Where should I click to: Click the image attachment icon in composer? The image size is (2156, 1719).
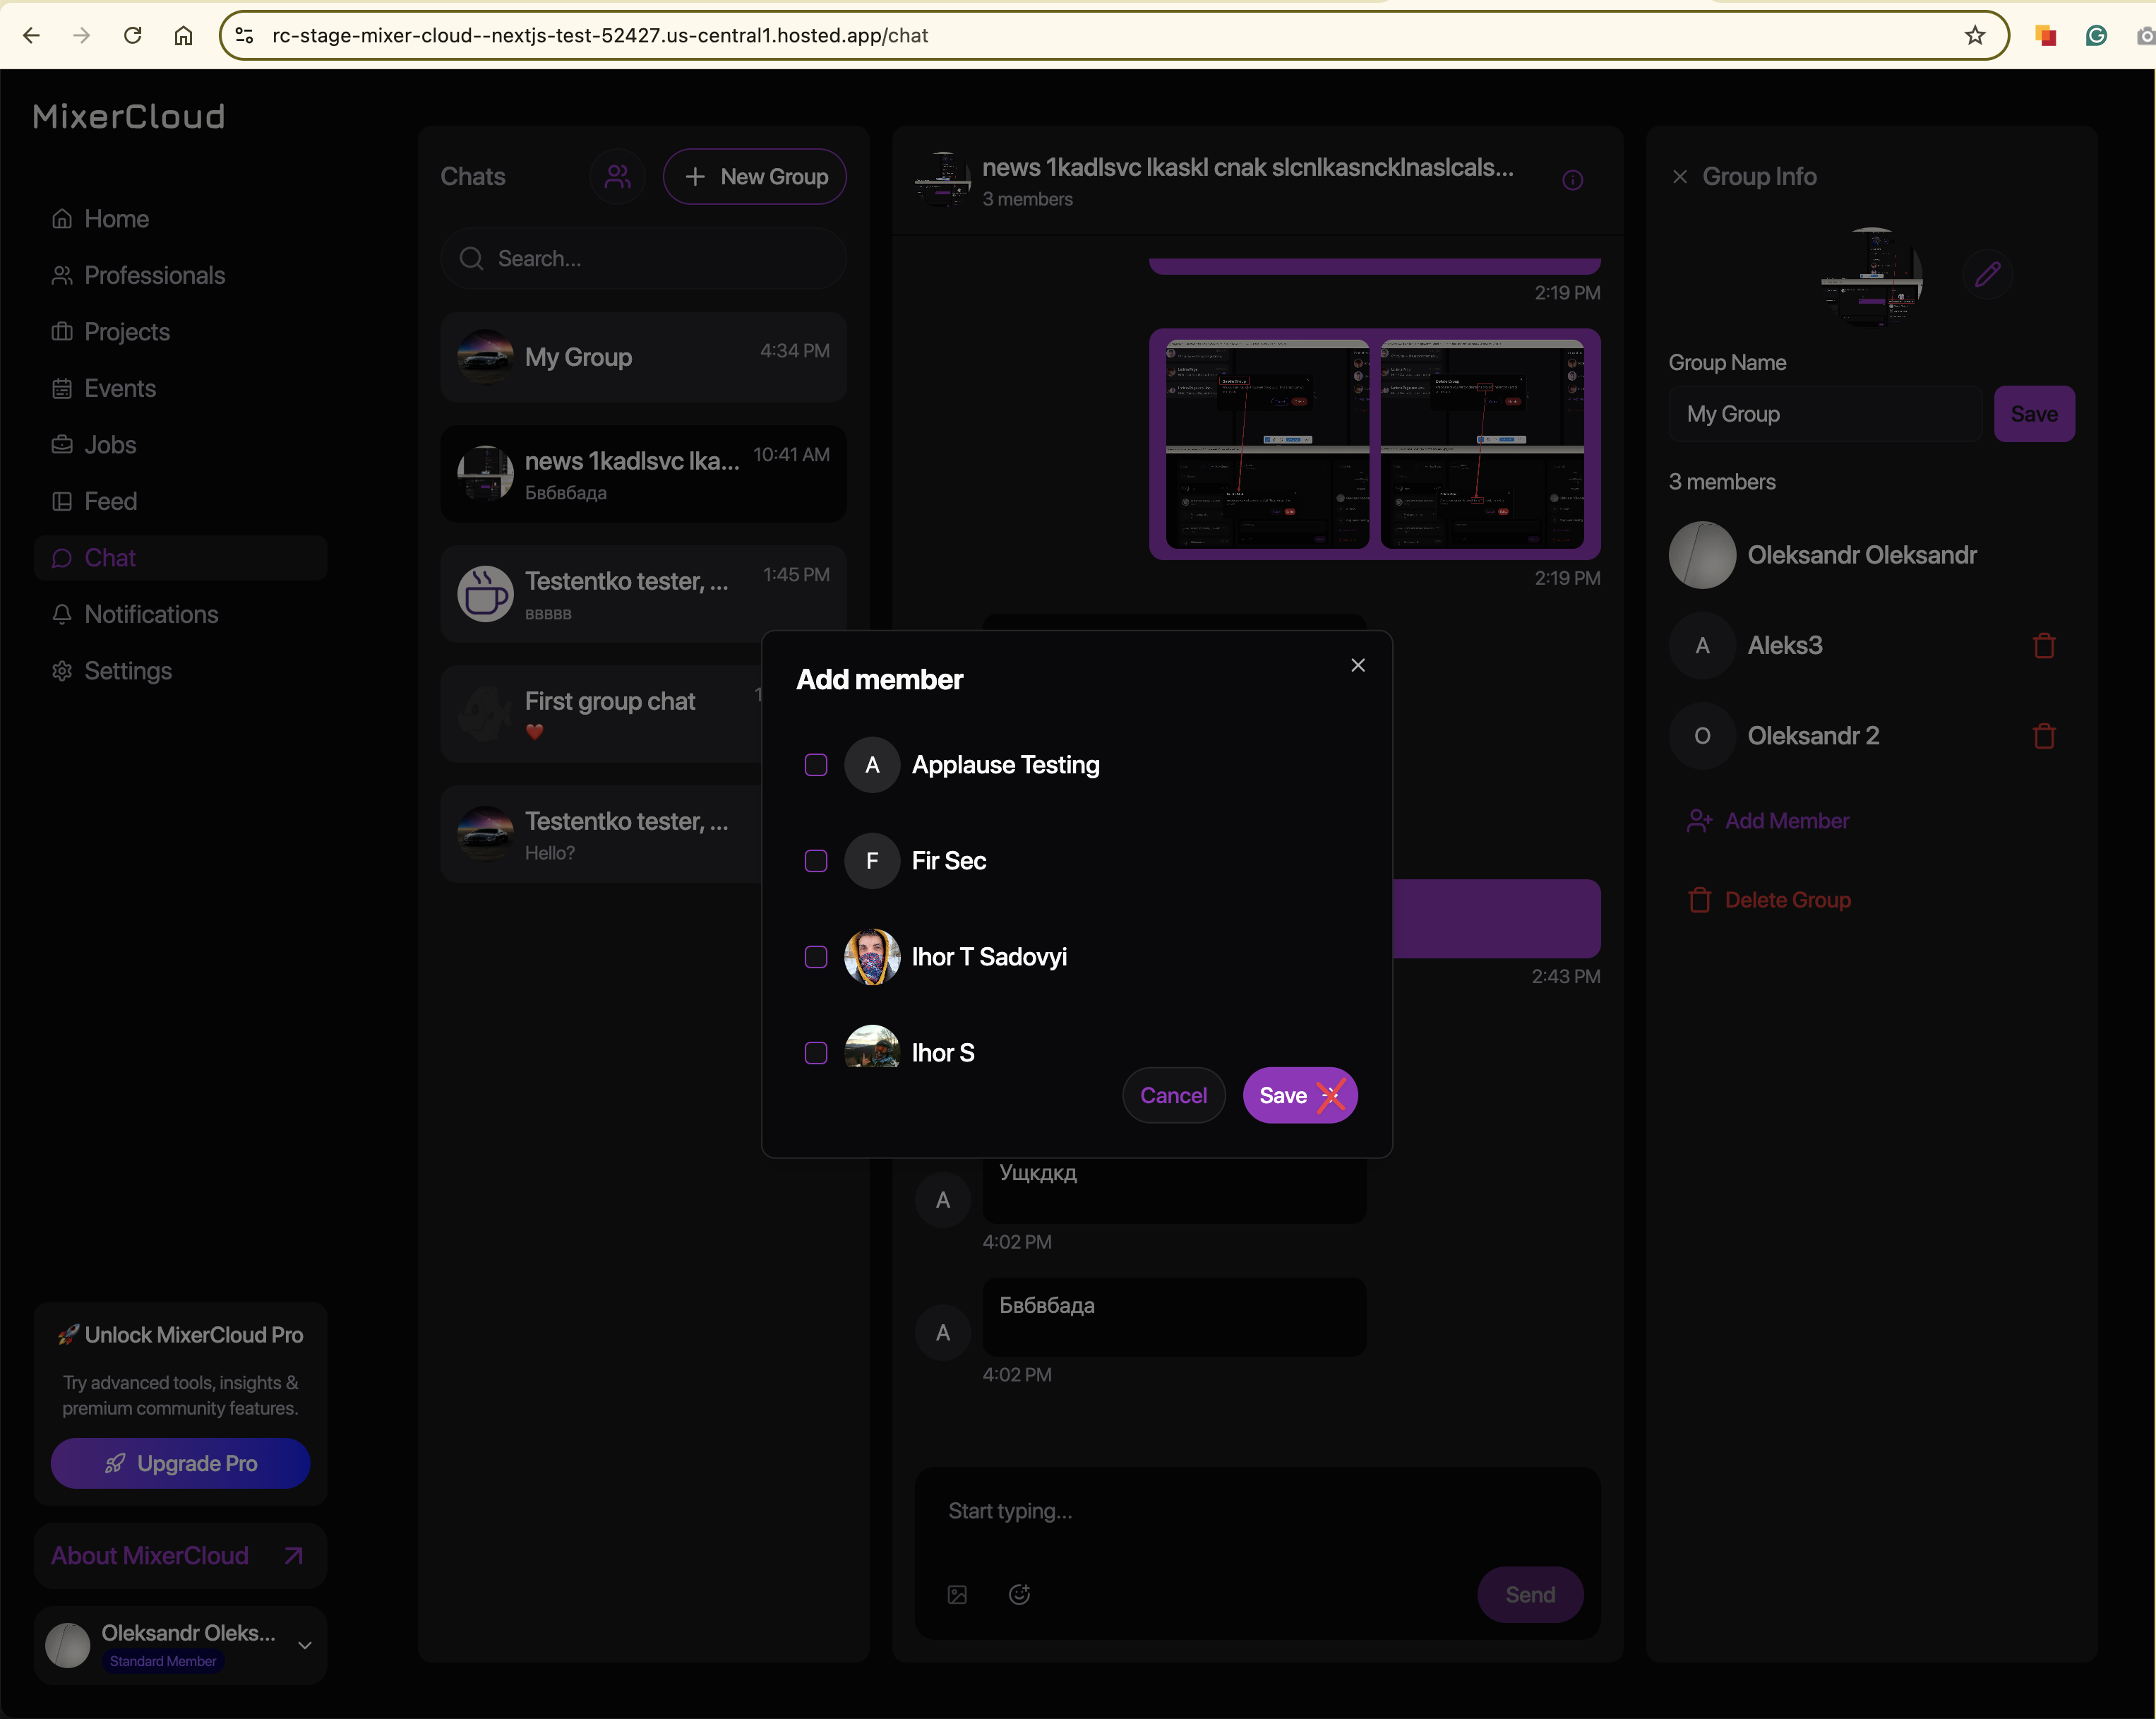957,1595
